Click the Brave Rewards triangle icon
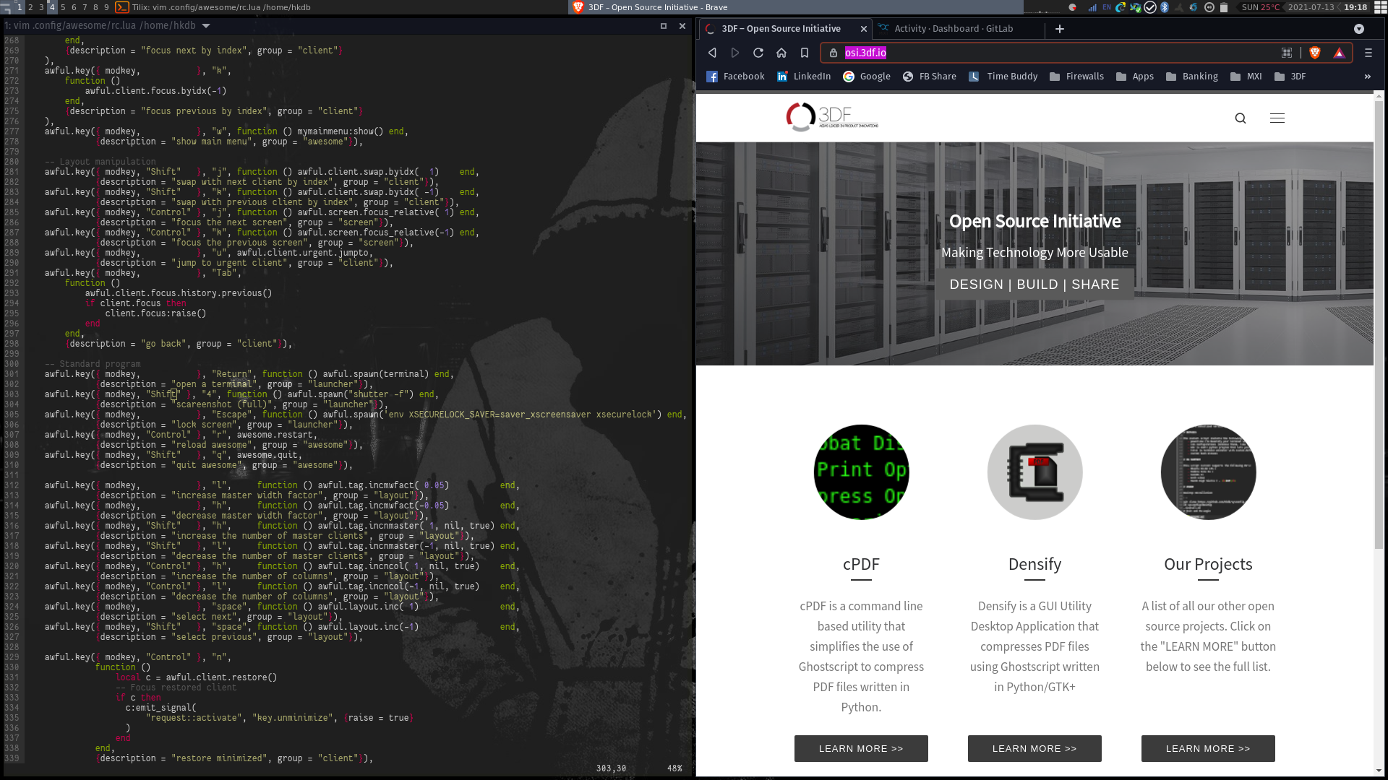 (1339, 53)
